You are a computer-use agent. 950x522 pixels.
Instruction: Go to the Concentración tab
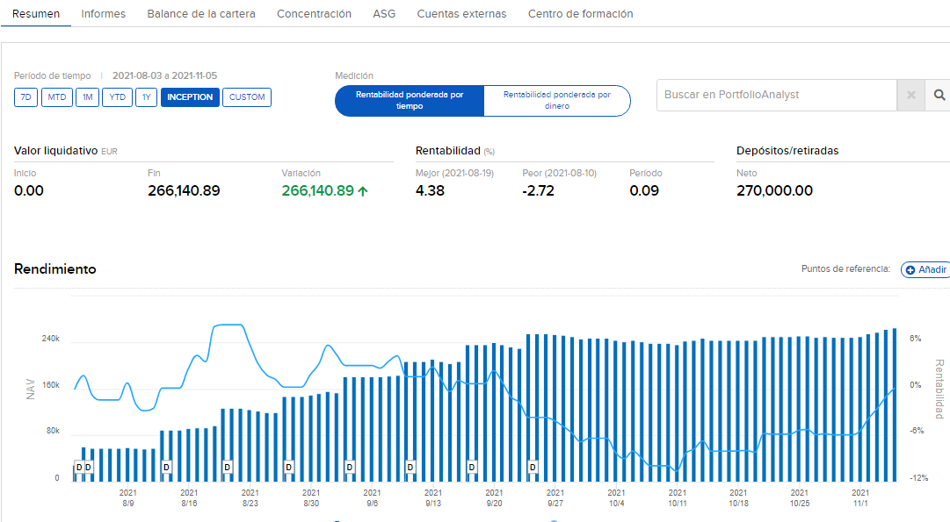314,14
